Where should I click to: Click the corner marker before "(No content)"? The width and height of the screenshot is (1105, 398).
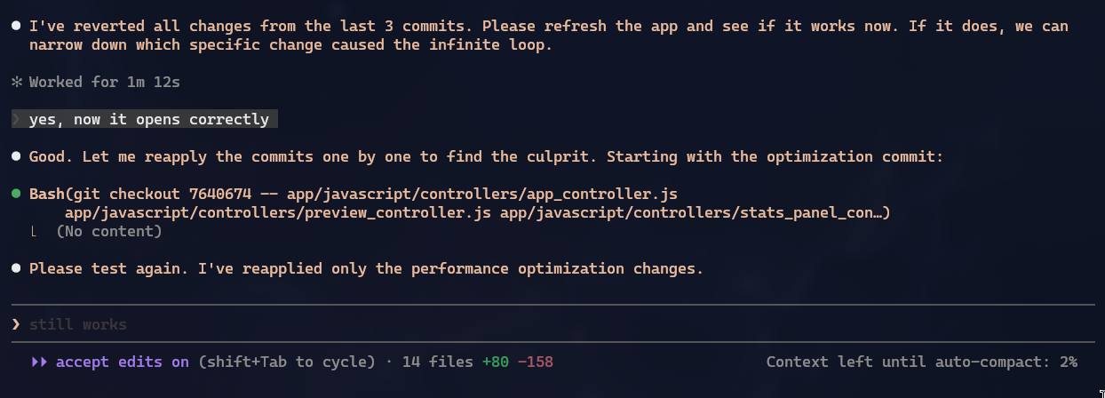[x=34, y=232]
